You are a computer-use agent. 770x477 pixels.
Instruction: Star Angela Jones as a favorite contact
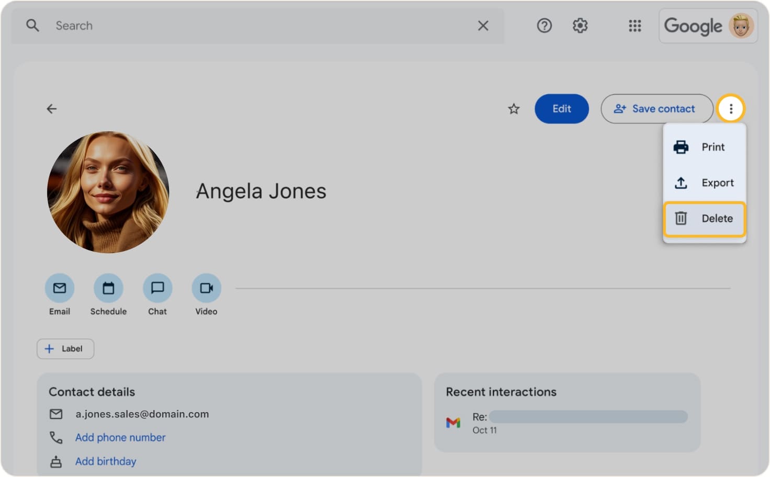click(514, 109)
